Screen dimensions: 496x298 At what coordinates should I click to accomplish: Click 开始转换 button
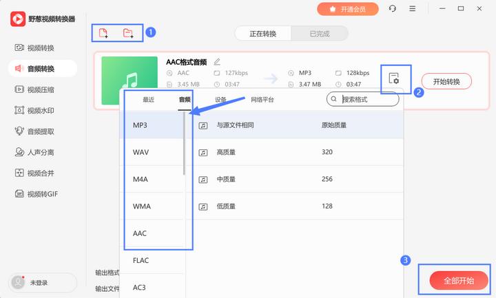pyautogui.click(x=446, y=81)
